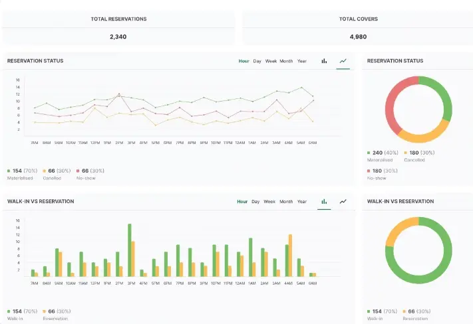The height and width of the screenshot is (324, 473).
Task: Toggle Canelled legend under the line chart
Action: click(x=57, y=174)
